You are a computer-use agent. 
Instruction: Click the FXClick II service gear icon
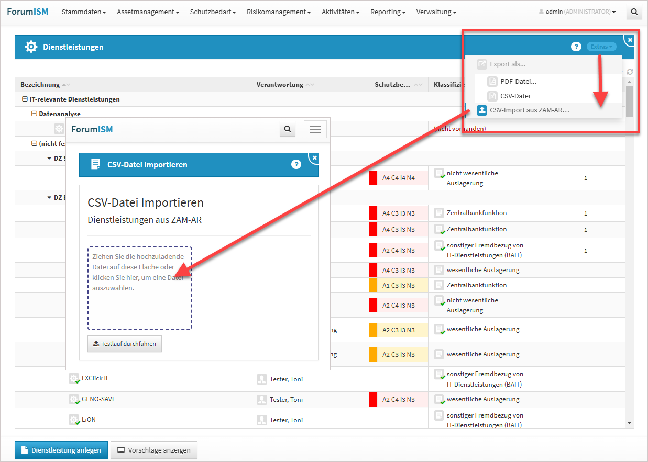pyautogui.click(x=74, y=378)
